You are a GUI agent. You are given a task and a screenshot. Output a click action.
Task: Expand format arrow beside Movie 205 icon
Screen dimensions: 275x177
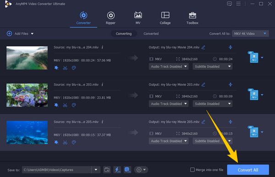pos(262,132)
